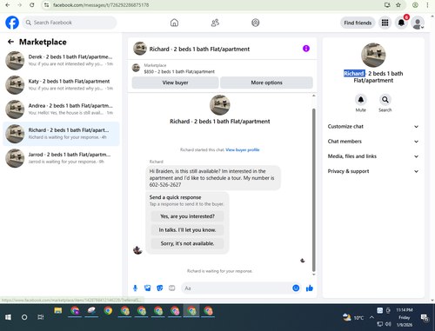
Task: Show hidden system tray icons chevron
Action: coord(371,317)
